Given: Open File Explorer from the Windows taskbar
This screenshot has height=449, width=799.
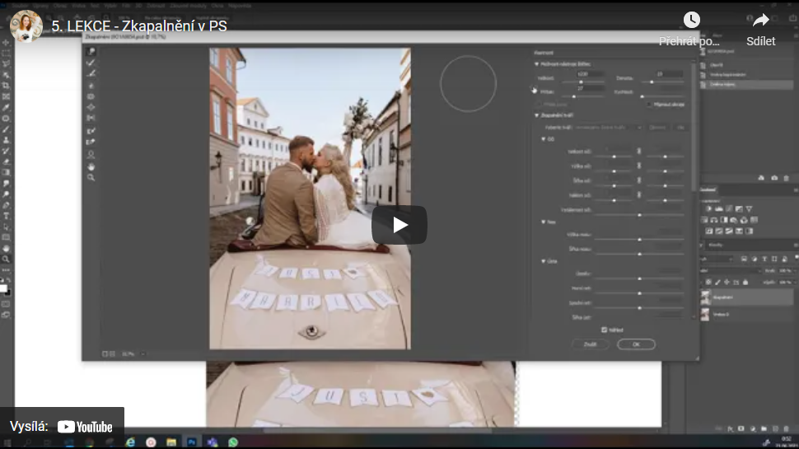Looking at the screenshot, I should click(x=171, y=442).
